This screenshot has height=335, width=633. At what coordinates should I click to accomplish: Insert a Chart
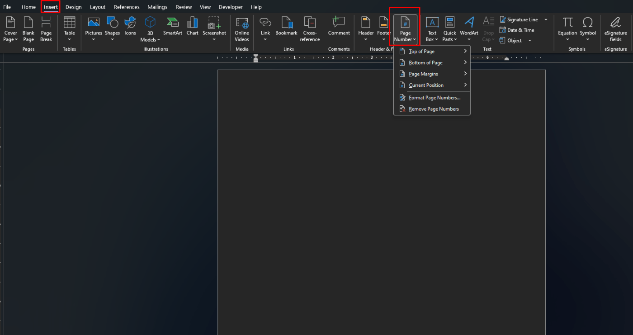coord(192,27)
